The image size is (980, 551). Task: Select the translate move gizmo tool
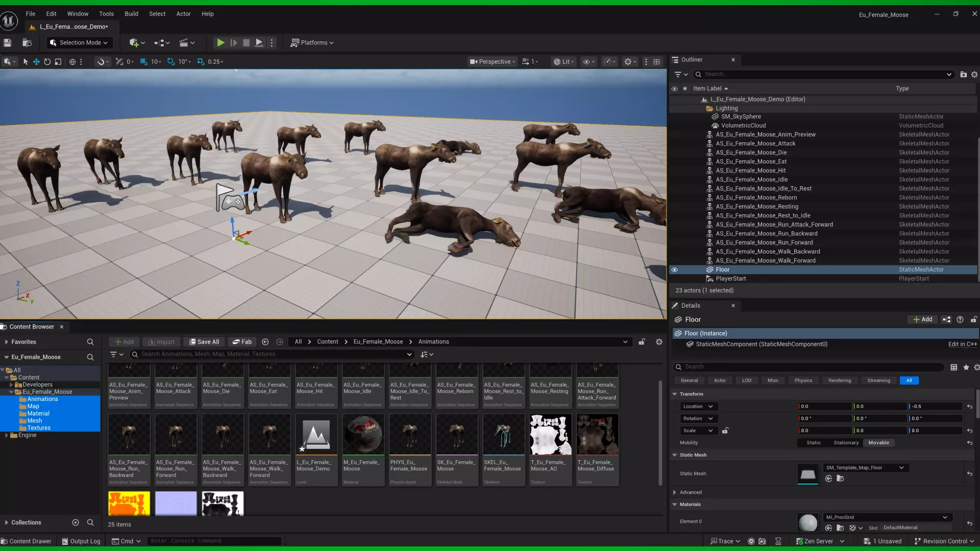(x=36, y=62)
